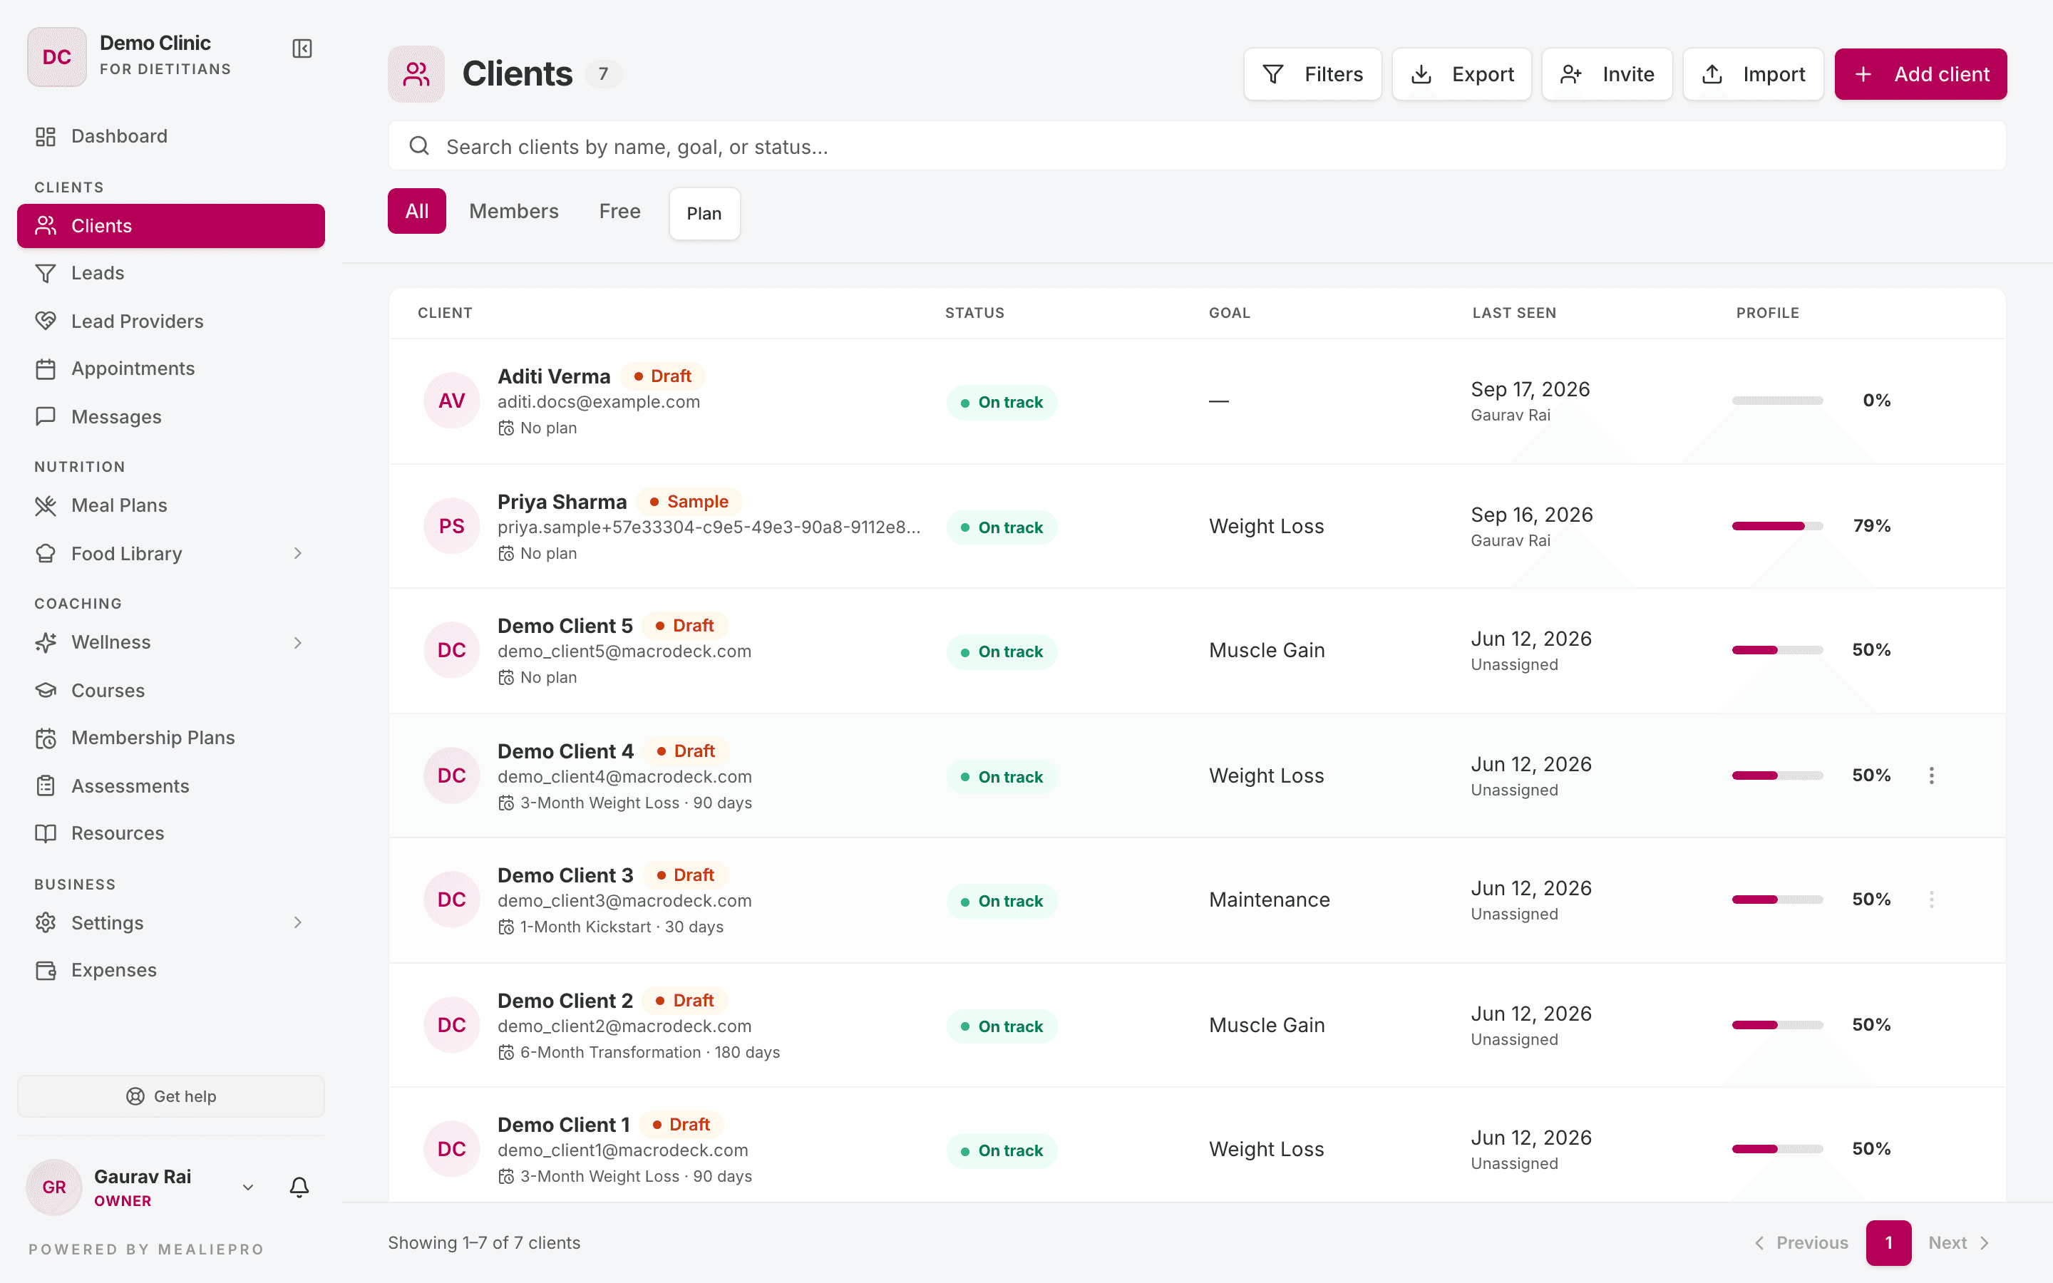
Task: Open the Plan filter dropdown
Action: (x=704, y=214)
